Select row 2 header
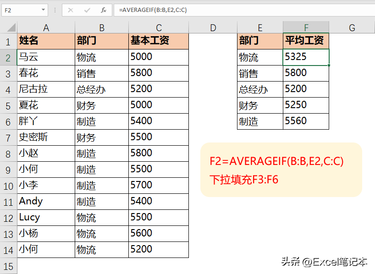Screen dimensions: 375x274 click(8, 57)
